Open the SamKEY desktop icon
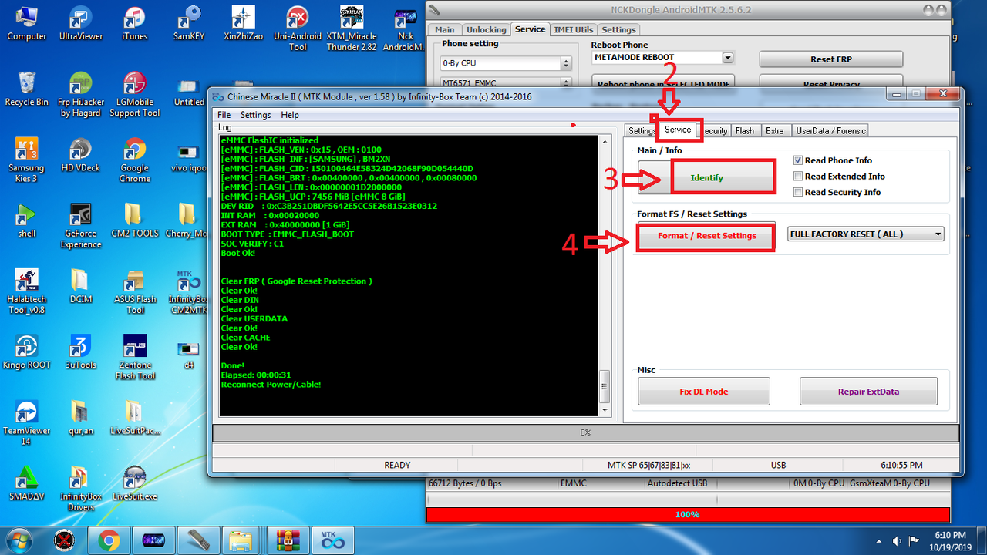Screen dimensions: 987x555 (189, 23)
